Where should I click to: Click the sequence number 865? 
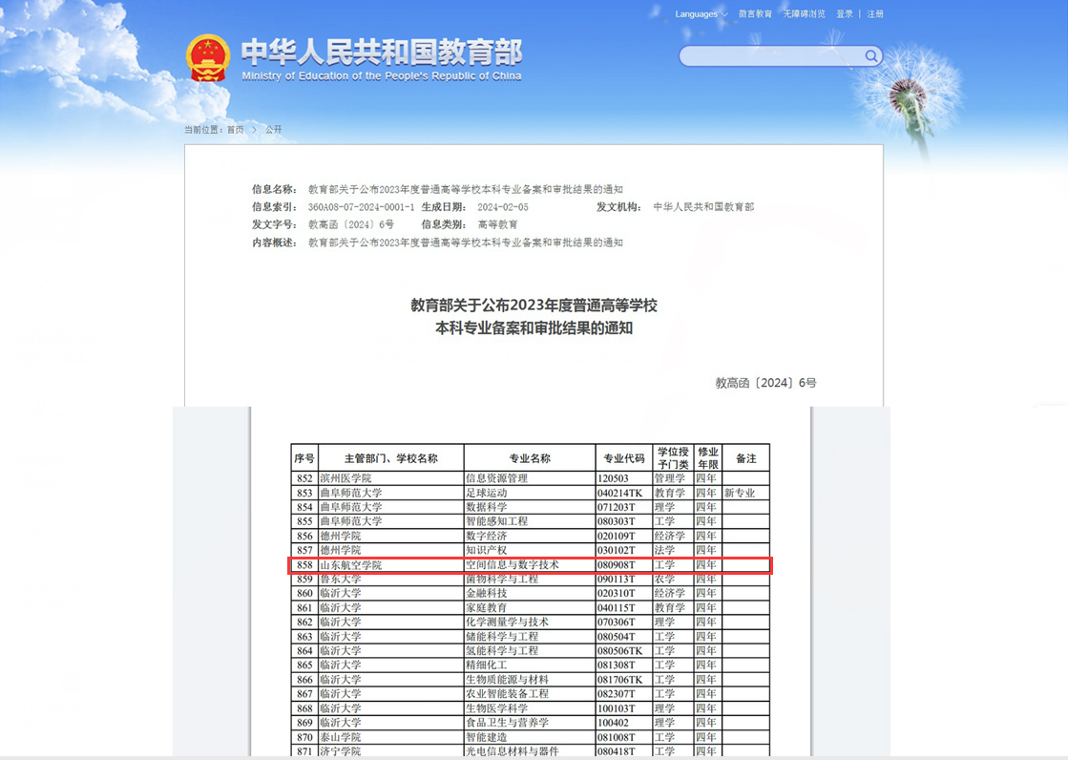[x=304, y=665]
